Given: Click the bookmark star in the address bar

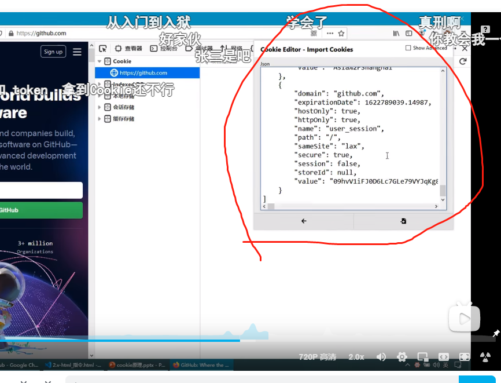Looking at the screenshot, I should pyautogui.click(x=341, y=33).
